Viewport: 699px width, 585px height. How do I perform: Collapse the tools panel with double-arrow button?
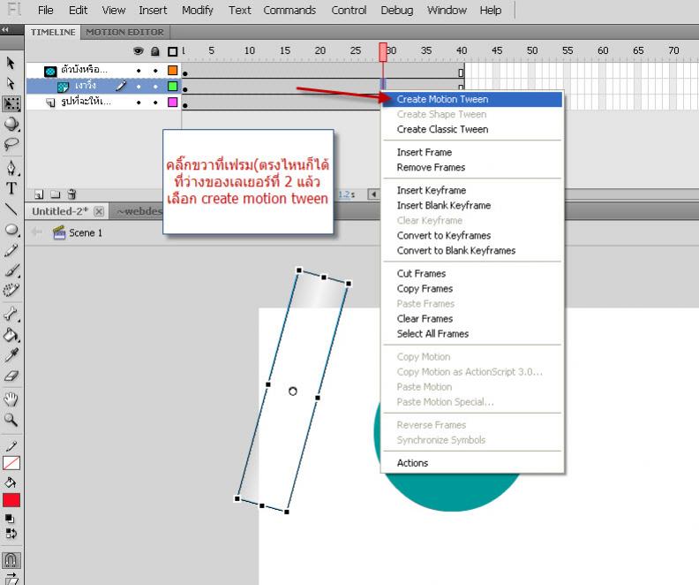(x=5, y=29)
